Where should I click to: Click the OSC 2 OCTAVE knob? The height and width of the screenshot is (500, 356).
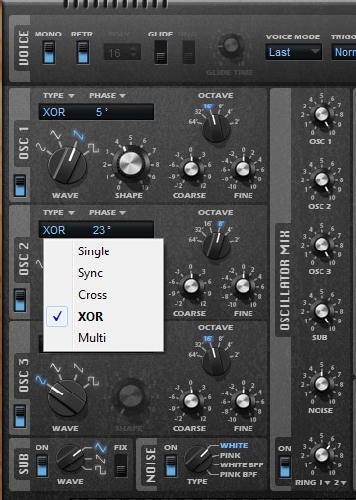pos(216,246)
